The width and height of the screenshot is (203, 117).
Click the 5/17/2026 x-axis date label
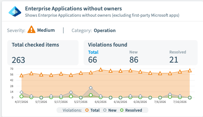61,102
